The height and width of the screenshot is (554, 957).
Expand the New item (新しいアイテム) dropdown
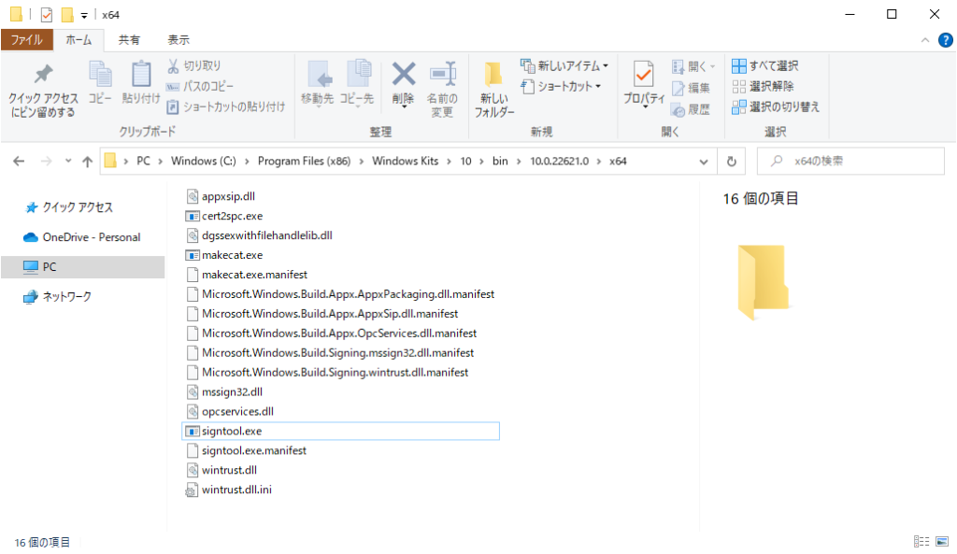click(x=606, y=66)
